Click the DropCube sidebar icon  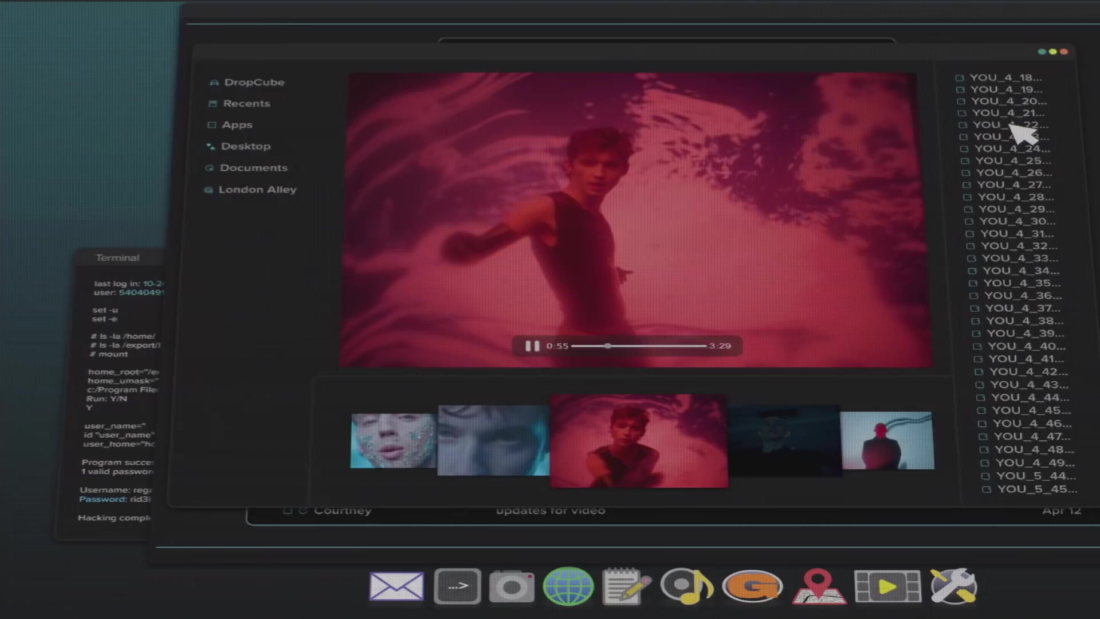[214, 83]
